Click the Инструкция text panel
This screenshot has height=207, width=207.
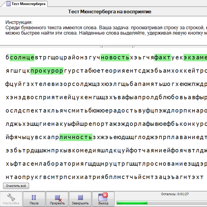pyautogui.click(x=103, y=31)
